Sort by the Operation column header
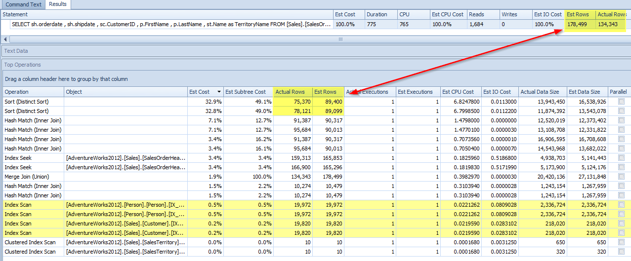 pyautogui.click(x=33, y=92)
